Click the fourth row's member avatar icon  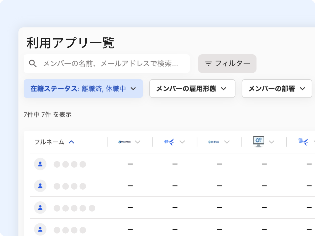click(x=40, y=229)
